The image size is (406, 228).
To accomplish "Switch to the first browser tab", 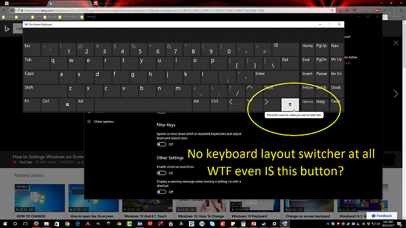I will coord(25,3).
